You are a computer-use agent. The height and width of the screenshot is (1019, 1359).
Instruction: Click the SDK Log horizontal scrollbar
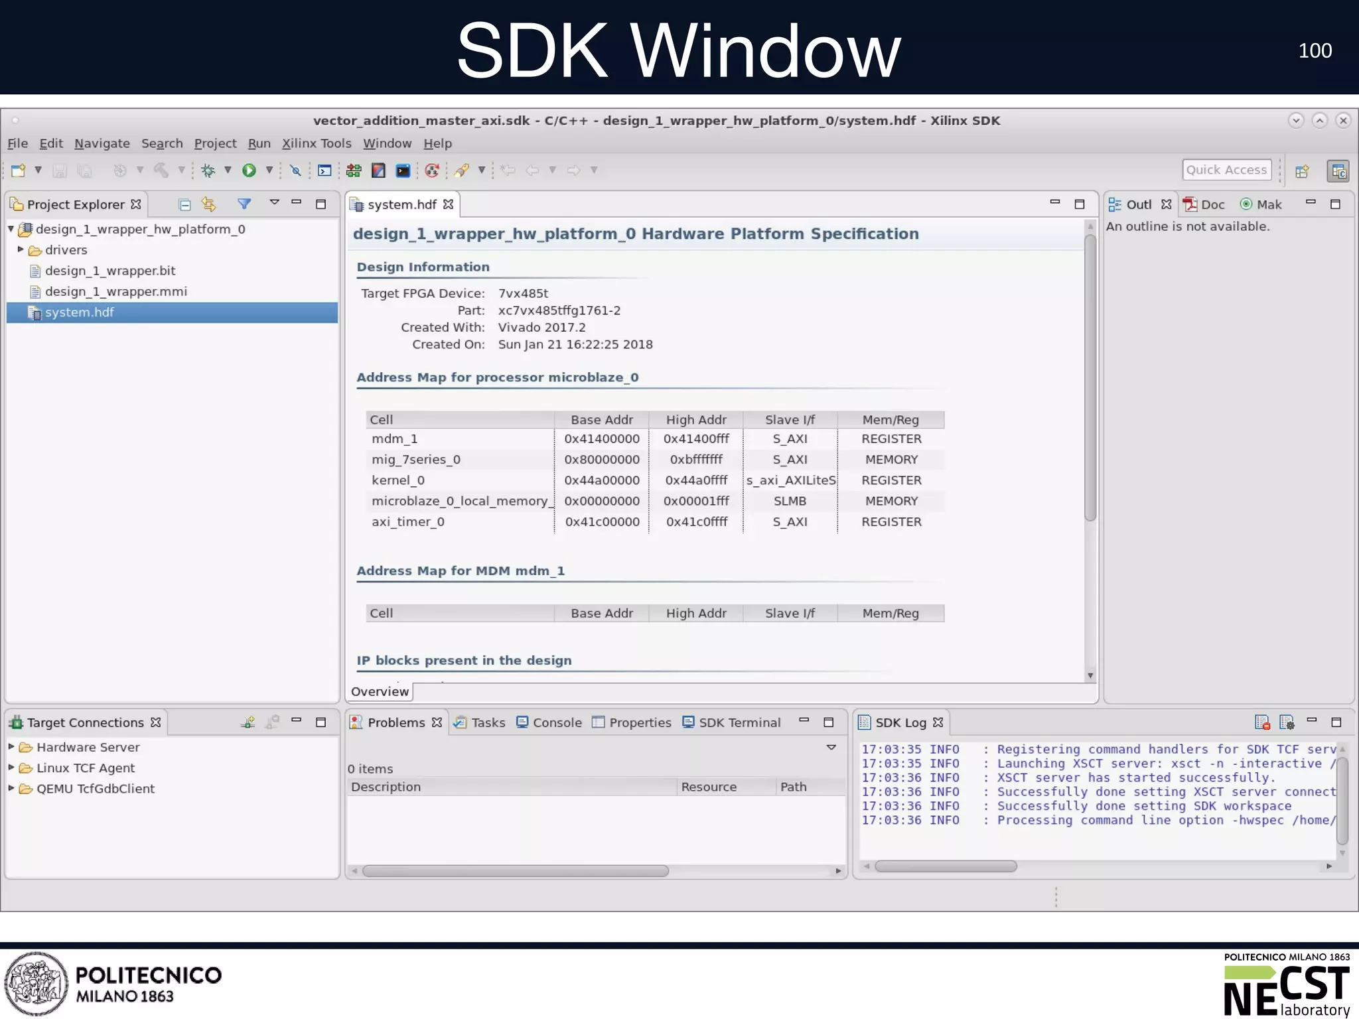pyautogui.click(x=946, y=866)
